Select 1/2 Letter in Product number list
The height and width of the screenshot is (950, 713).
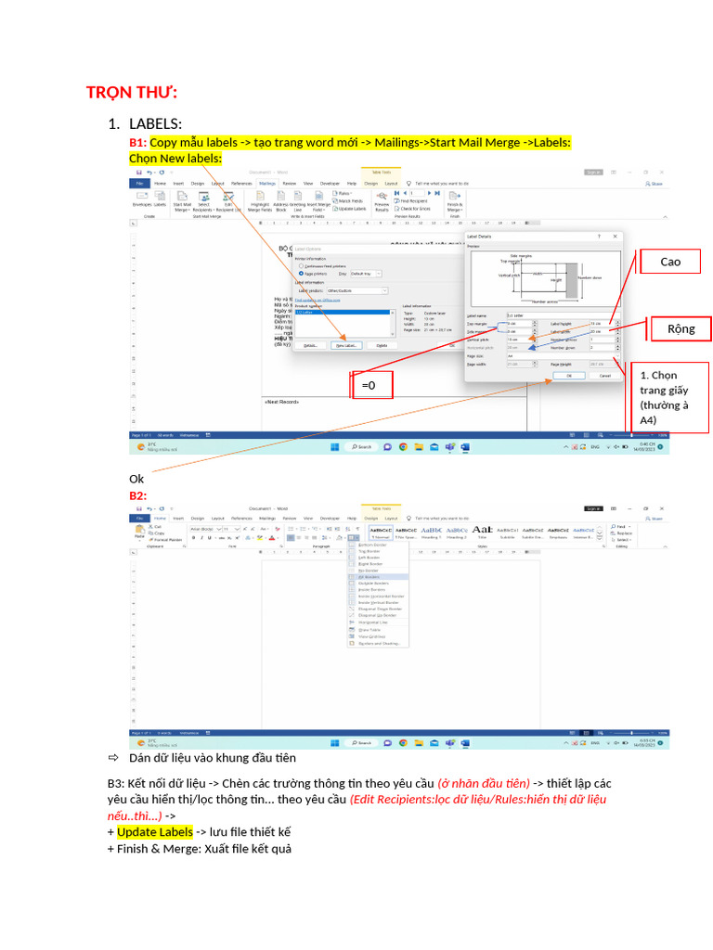tap(343, 312)
